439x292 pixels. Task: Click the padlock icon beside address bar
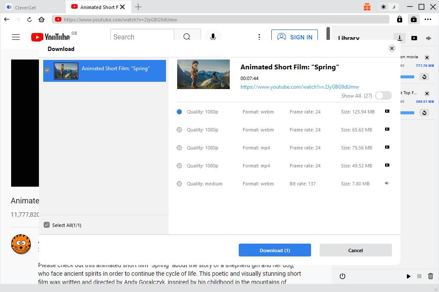399,19
